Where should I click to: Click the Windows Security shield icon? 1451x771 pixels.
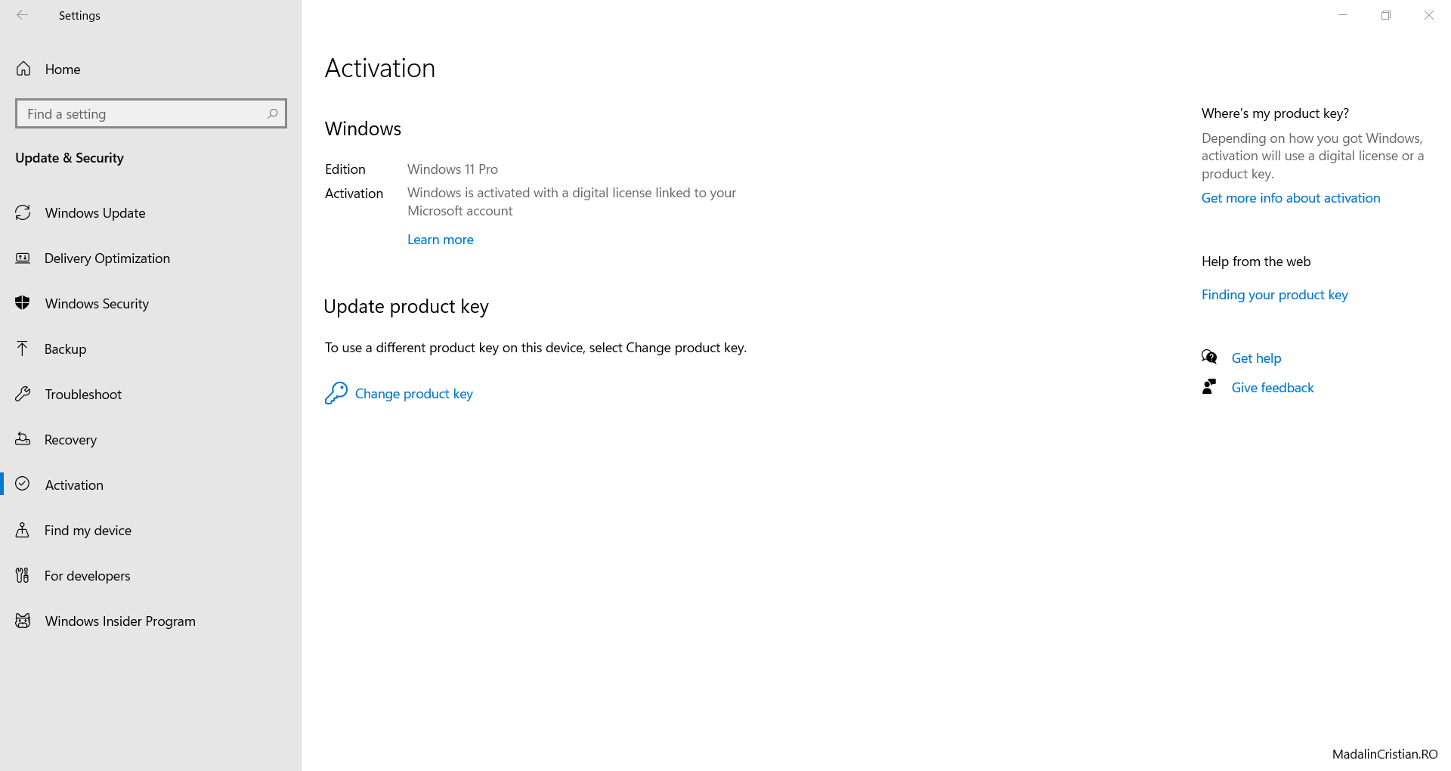tap(23, 303)
